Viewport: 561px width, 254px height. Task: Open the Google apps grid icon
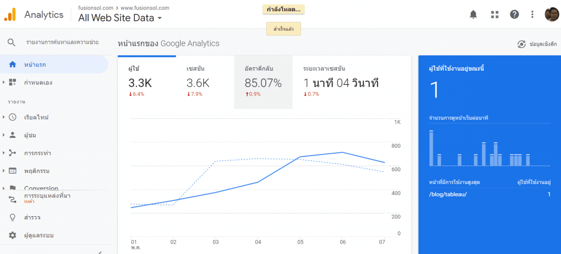tap(495, 14)
